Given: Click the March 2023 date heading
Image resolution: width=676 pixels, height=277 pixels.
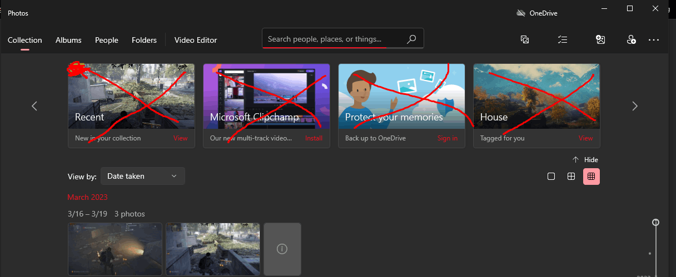Looking at the screenshot, I should (x=87, y=197).
